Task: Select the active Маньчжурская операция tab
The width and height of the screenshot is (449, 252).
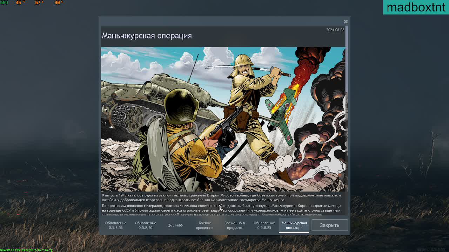Action: click(x=294, y=225)
